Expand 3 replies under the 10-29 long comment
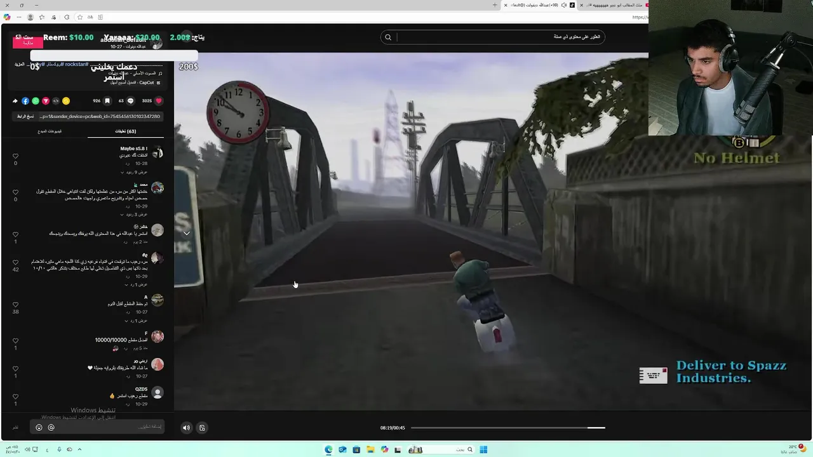The width and height of the screenshot is (813, 457). (134, 215)
